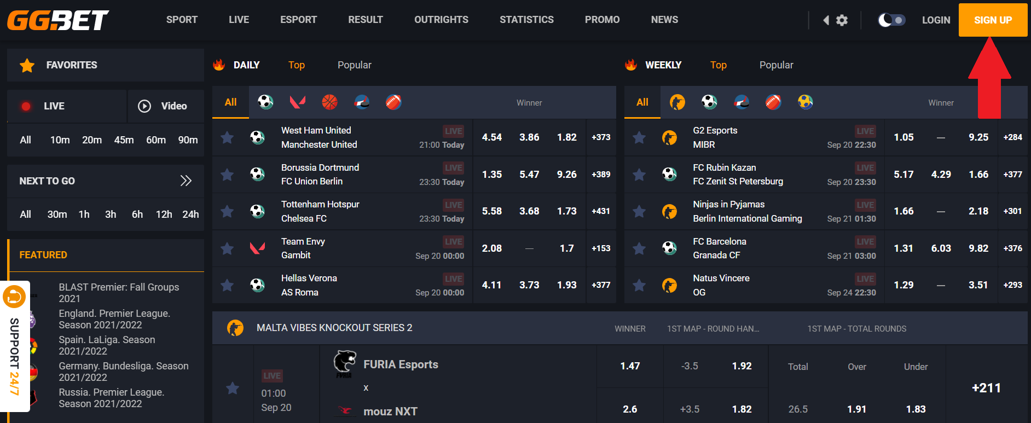This screenshot has height=423, width=1031.
Task: Go to the RESULT page
Action: point(366,20)
